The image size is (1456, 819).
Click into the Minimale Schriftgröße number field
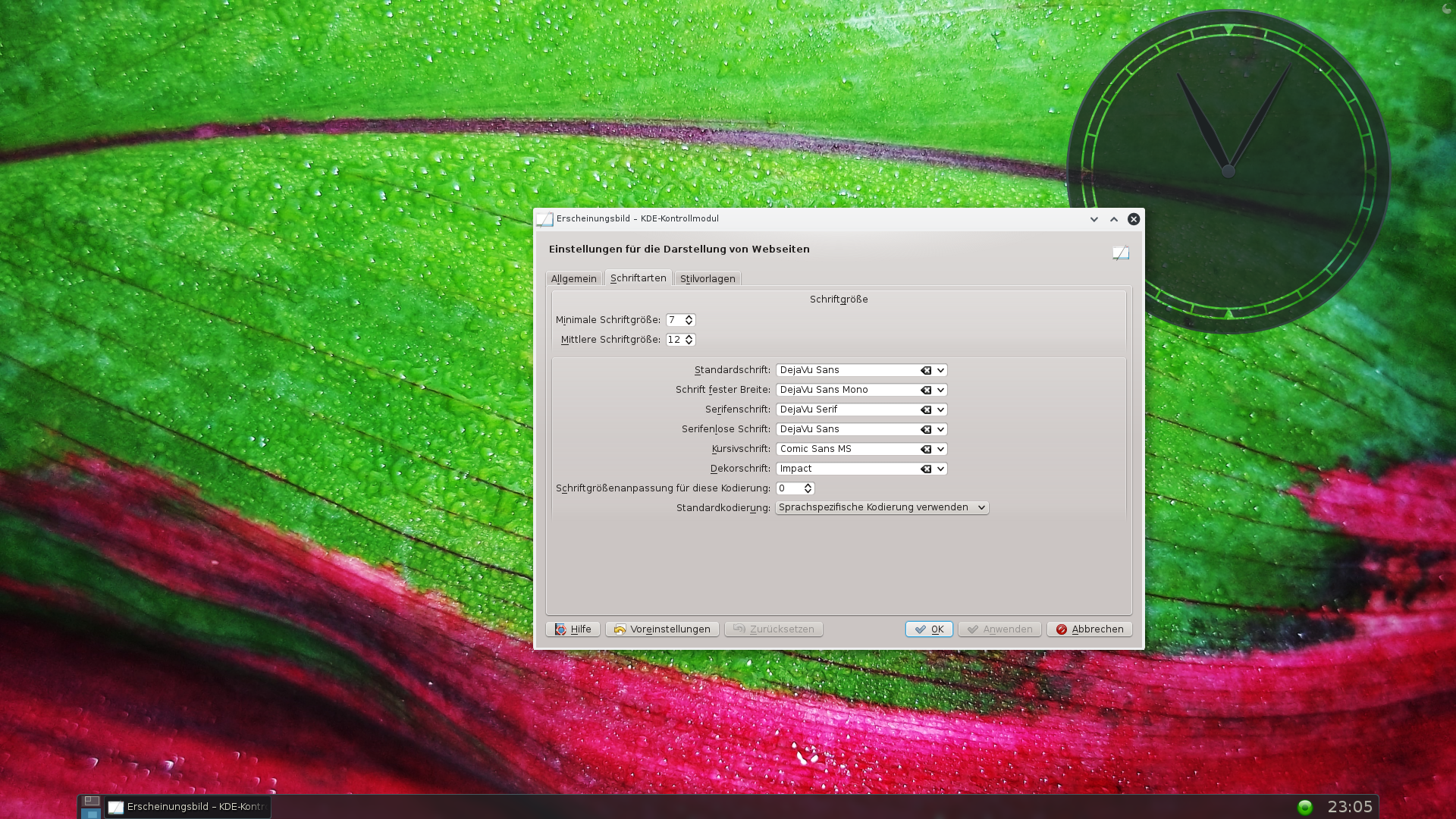click(674, 320)
